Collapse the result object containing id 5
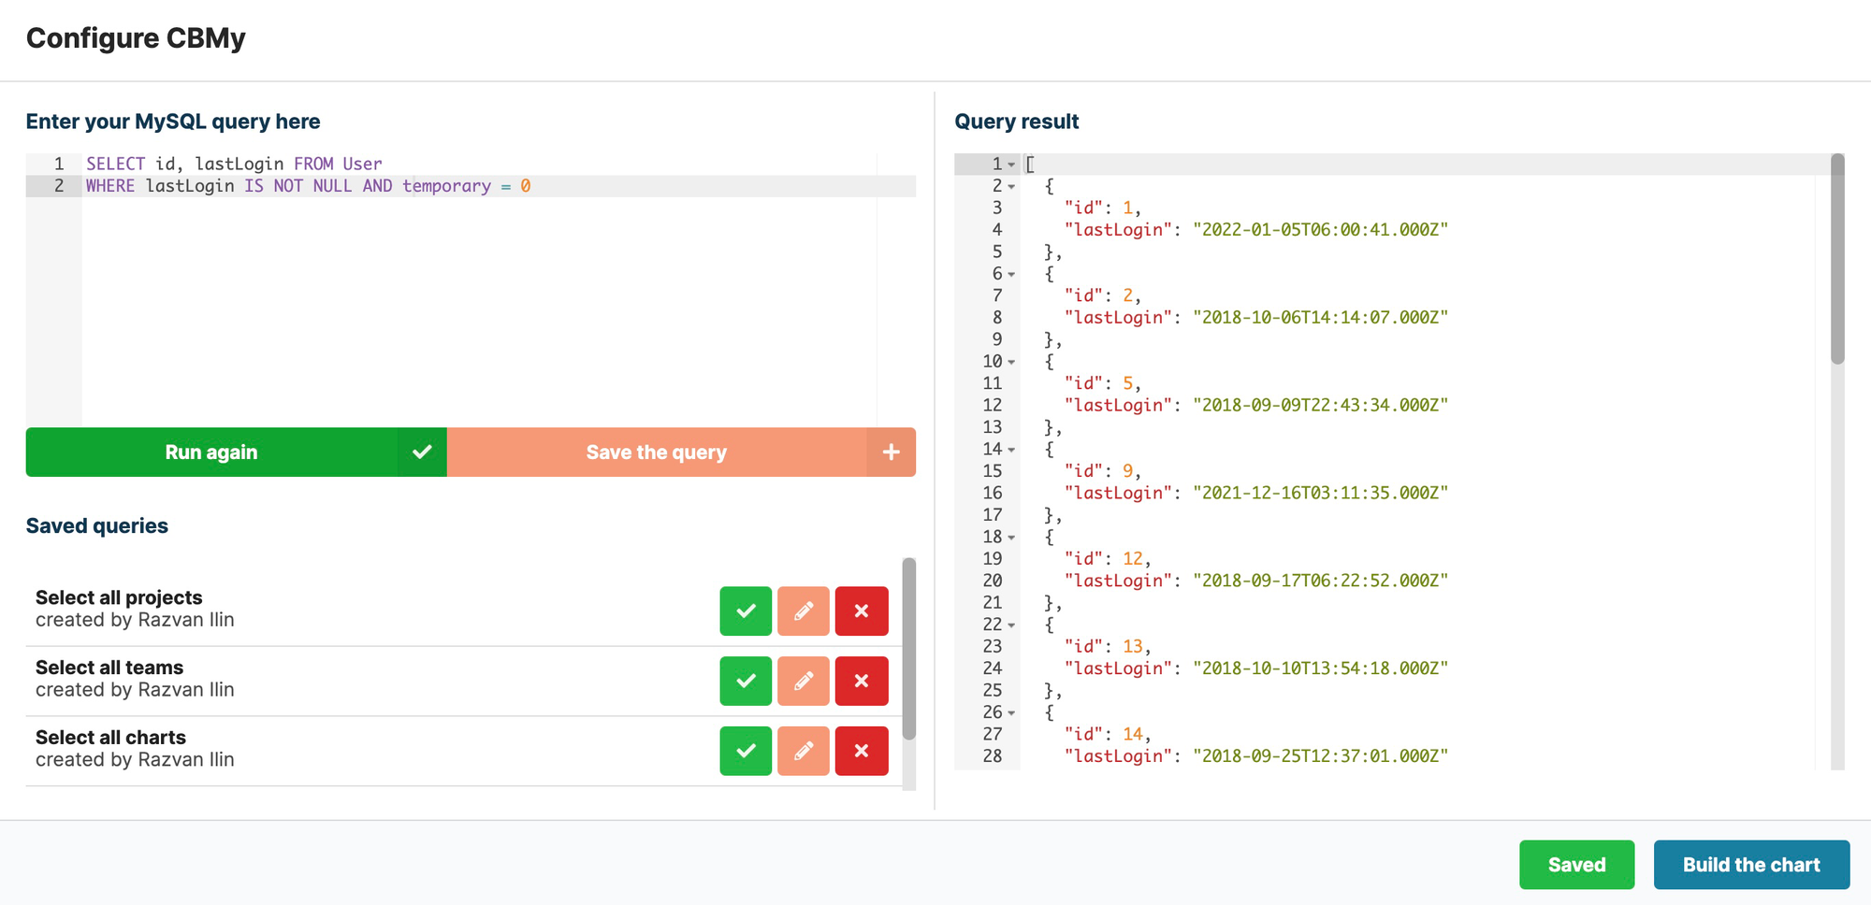1871x905 pixels. click(x=1013, y=362)
